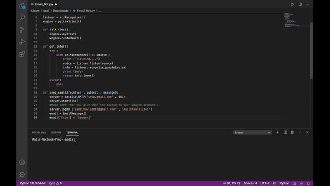Open the Manage gear icon

(x=22, y=175)
